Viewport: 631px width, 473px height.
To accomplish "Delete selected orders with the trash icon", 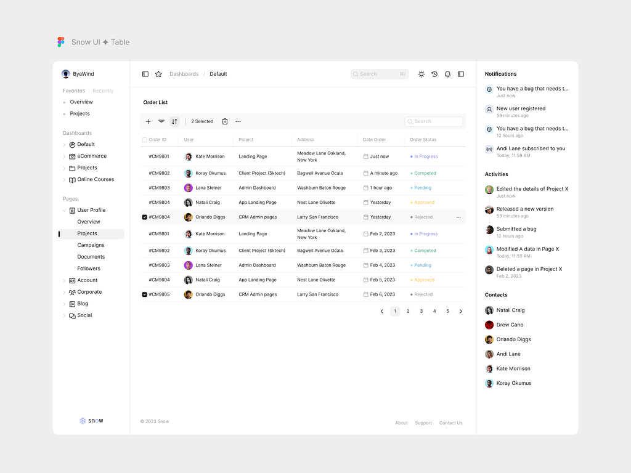I will [x=225, y=121].
